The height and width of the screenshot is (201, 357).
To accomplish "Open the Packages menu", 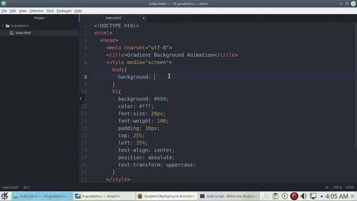I will pos(64,11).
